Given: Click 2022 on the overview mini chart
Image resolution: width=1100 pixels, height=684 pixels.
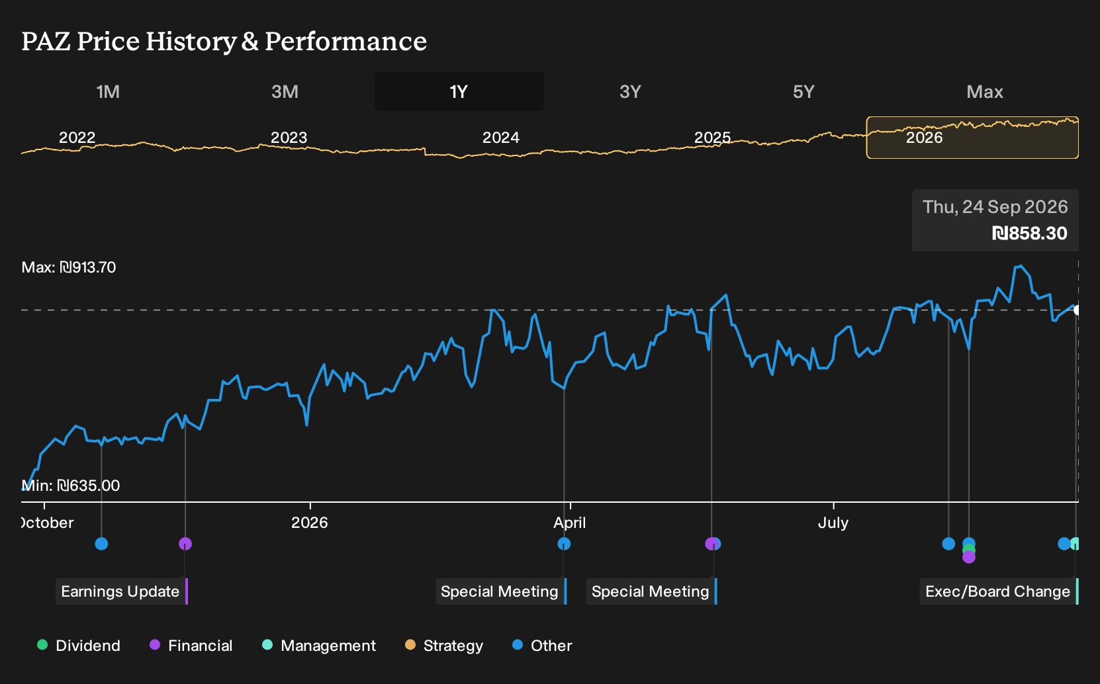Looking at the screenshot, I should tap(77, 138).
